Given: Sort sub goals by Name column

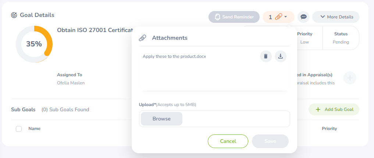Looking at the screenshot, I should tap(35, 129).
